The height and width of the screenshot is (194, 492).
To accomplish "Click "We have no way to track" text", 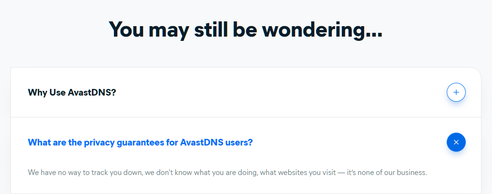I will pyautogui.click(x=69, y=172).
